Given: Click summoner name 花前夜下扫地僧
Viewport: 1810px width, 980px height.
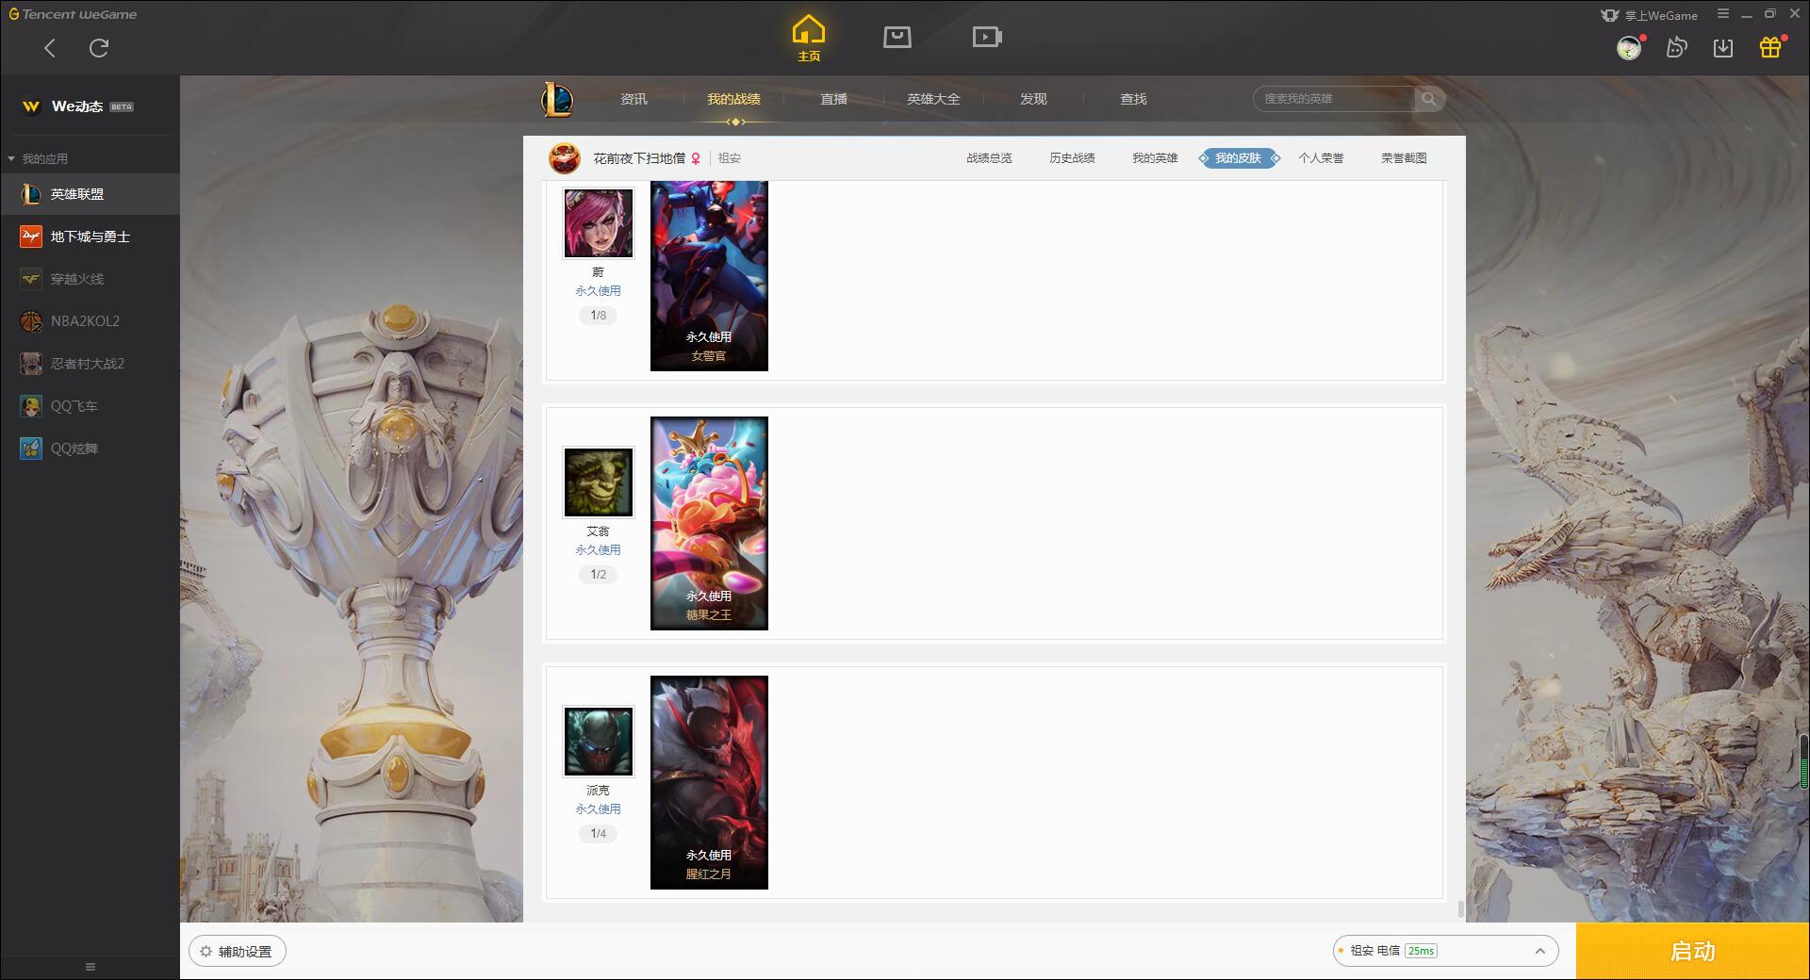Looking at the screenshot, I should coord(639,158).
